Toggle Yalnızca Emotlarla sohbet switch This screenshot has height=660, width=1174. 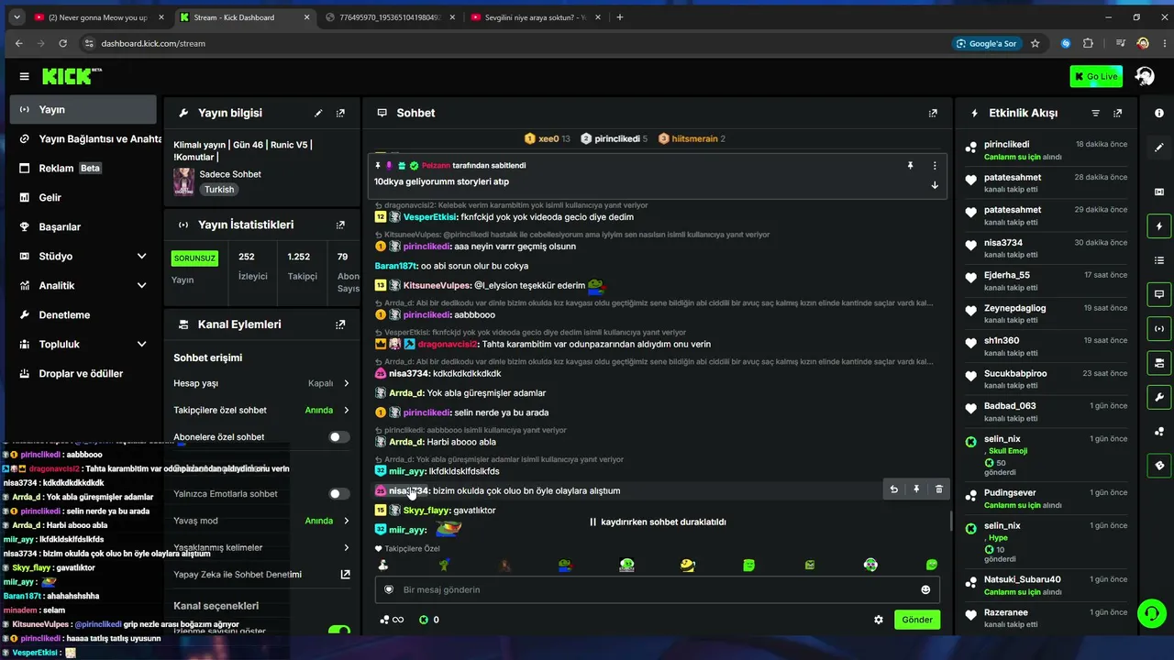coord(339,494)
